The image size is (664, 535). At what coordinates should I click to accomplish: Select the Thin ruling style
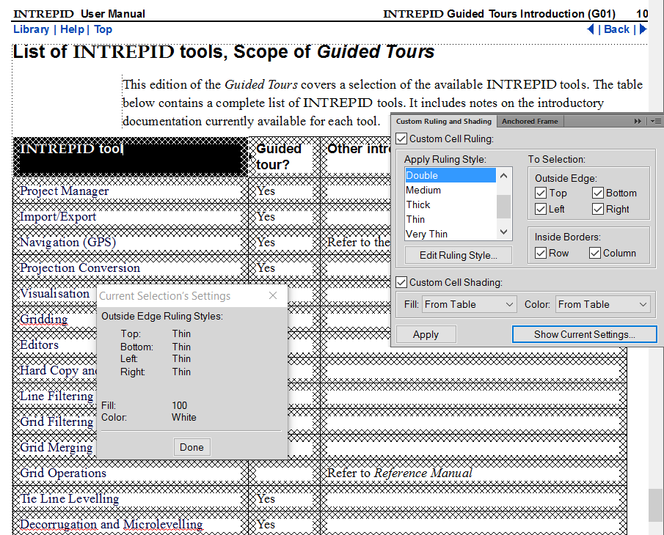[x=450, y=219]
